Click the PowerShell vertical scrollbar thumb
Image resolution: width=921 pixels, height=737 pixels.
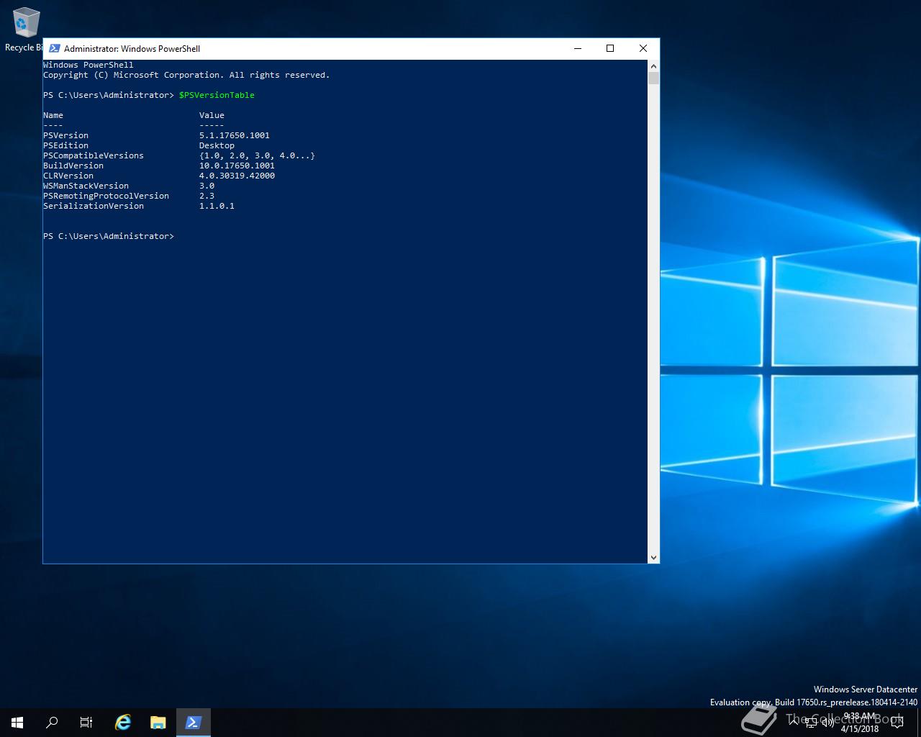pyautogui.click(x=653, y=78)
